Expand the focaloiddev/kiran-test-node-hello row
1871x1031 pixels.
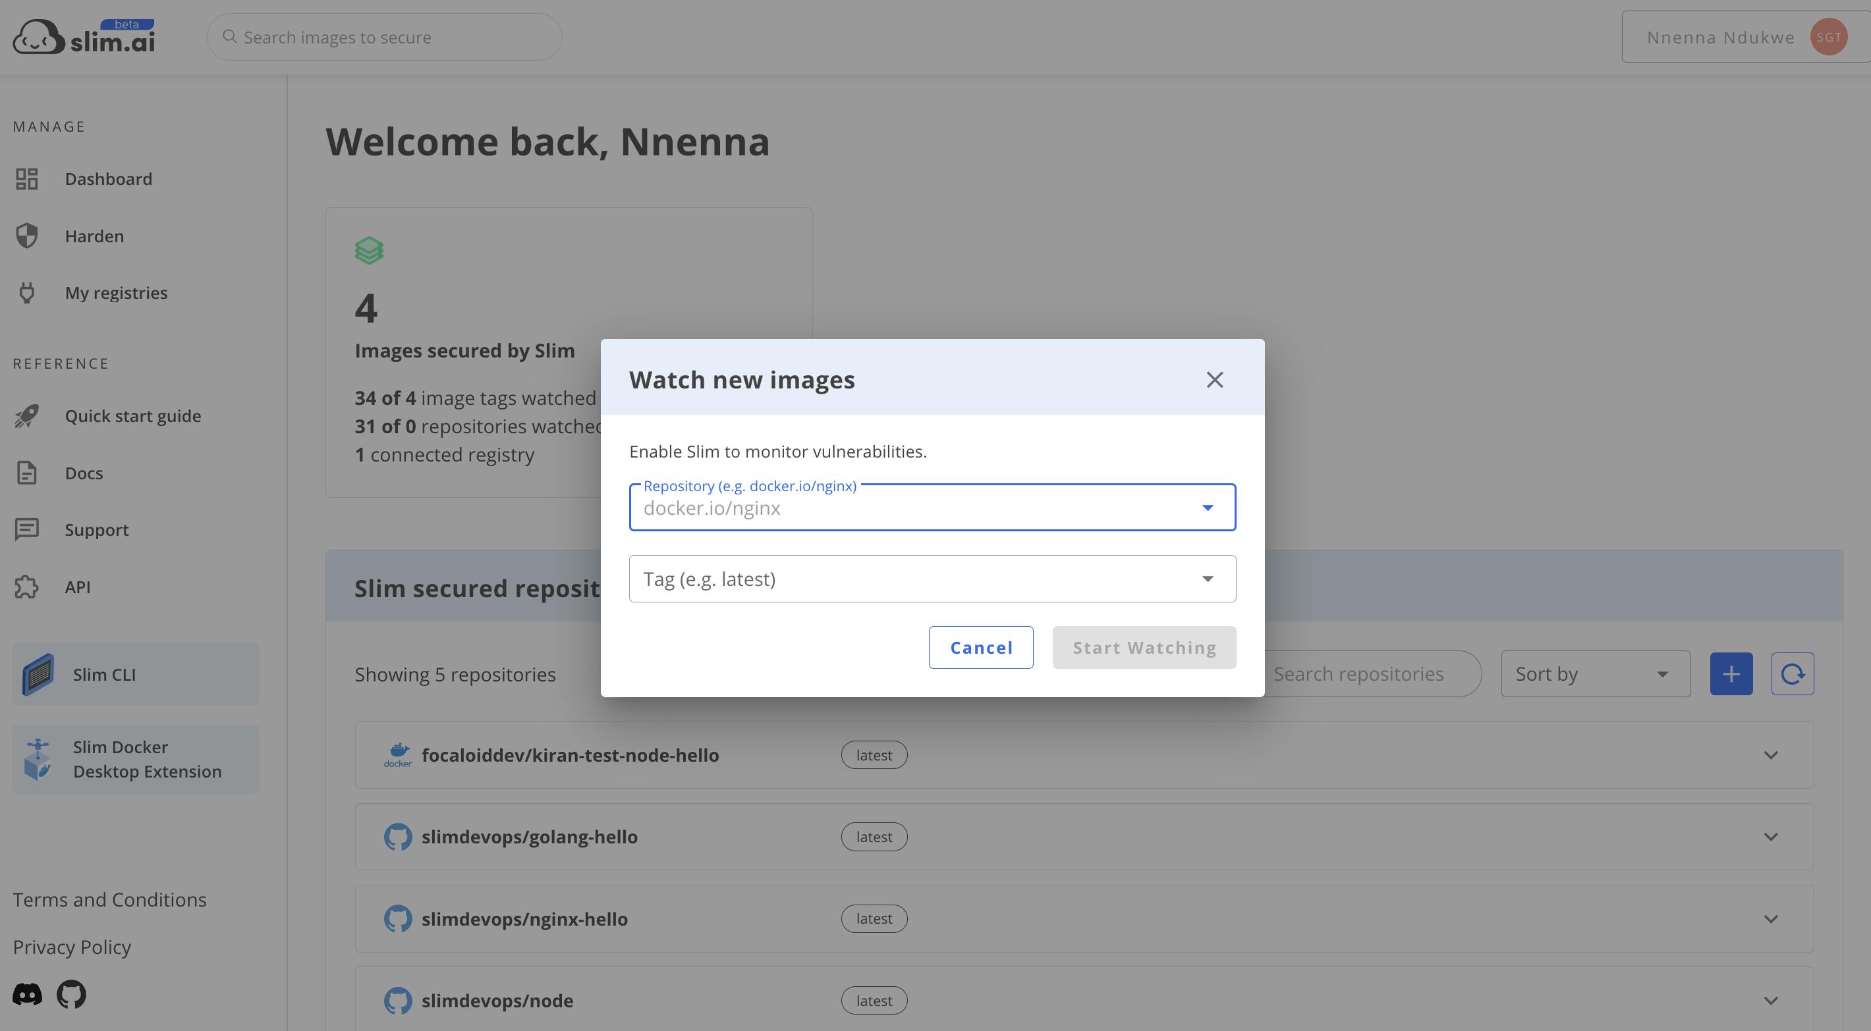tap(1771, 755)
